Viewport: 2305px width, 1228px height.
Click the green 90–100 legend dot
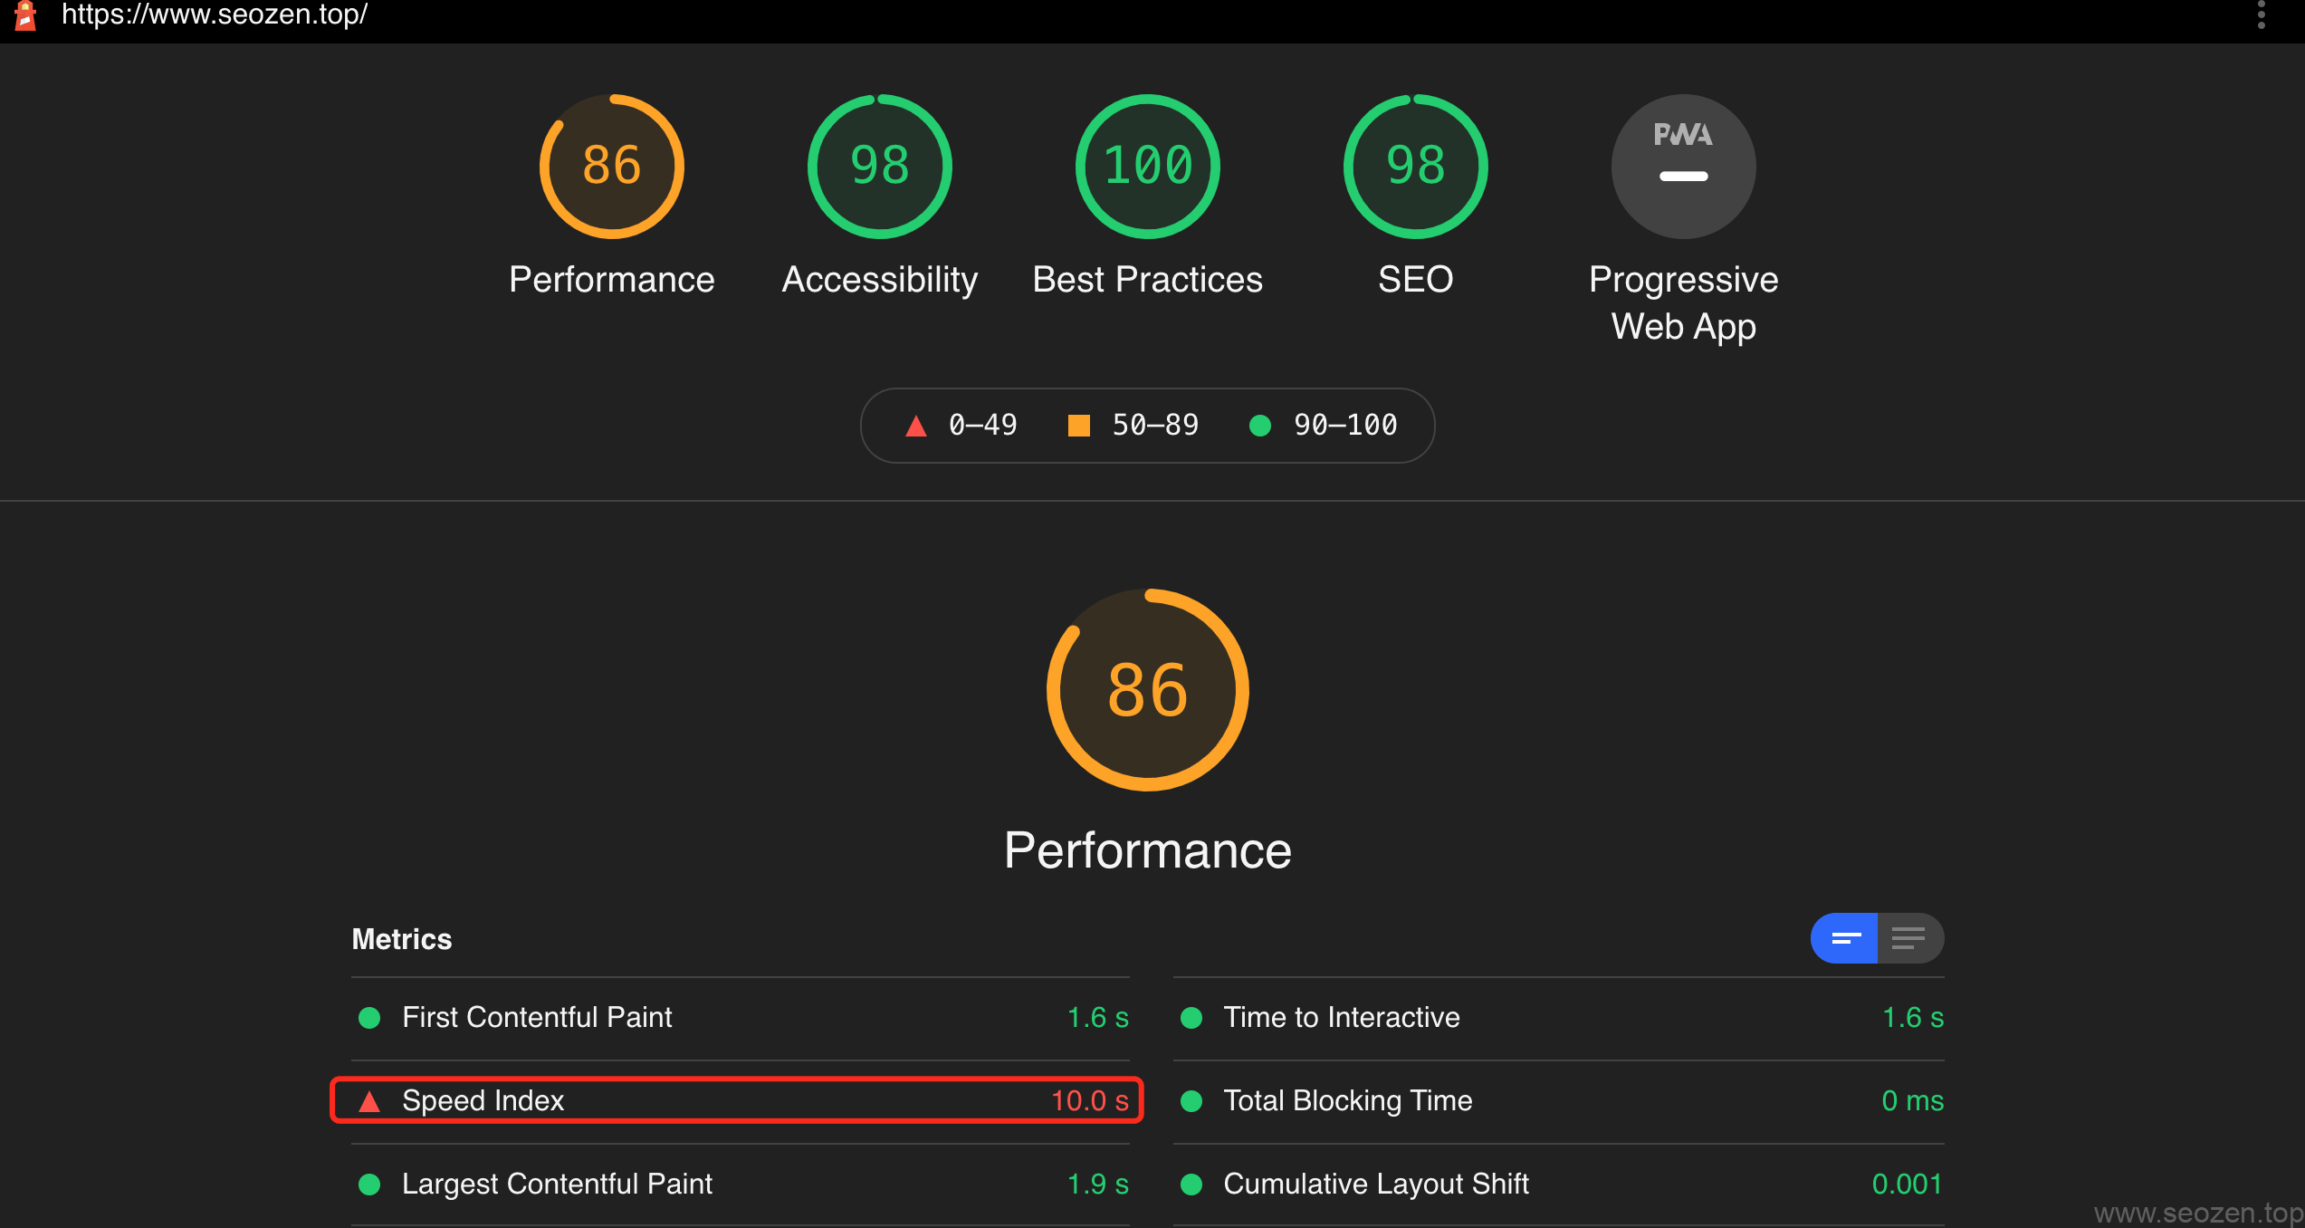[x=1259, y=426]
